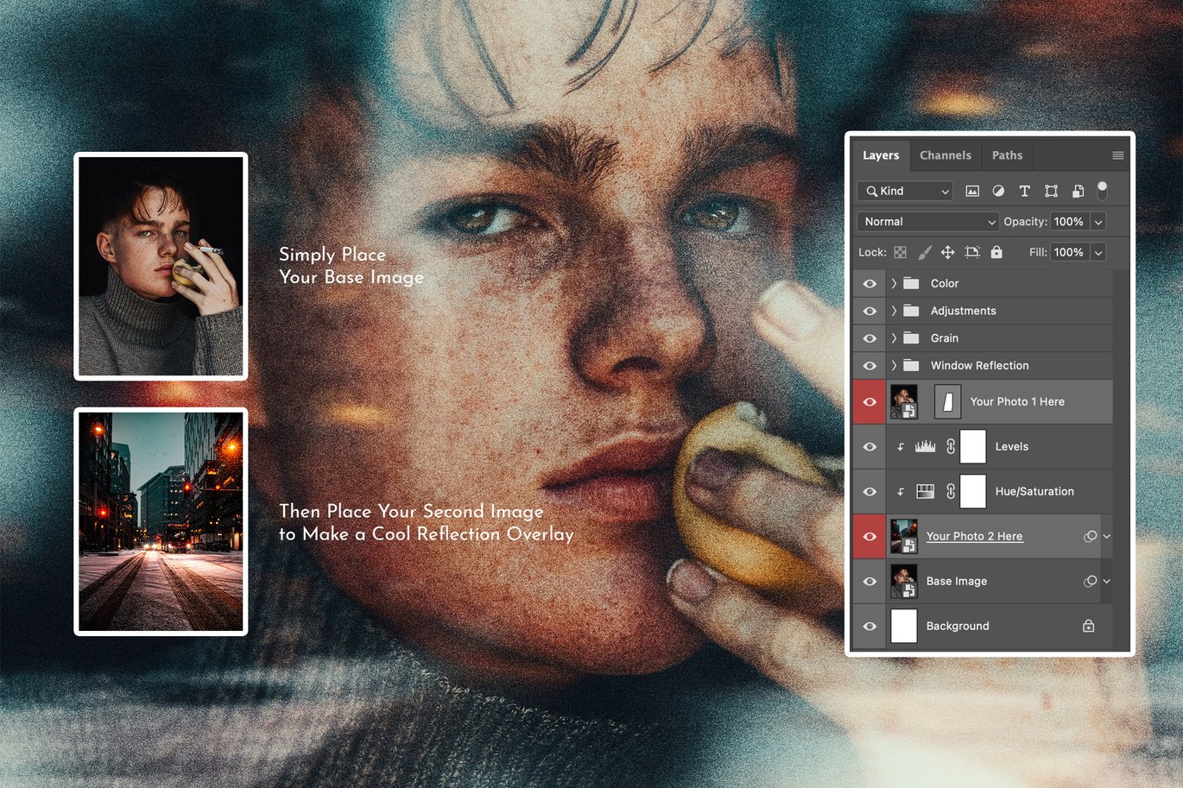The image size is (1183, 788).
Task: Expand the Grain group
Action: coord(894,338)
